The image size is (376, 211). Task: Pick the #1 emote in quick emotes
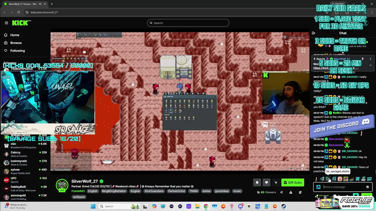[334, 179]
